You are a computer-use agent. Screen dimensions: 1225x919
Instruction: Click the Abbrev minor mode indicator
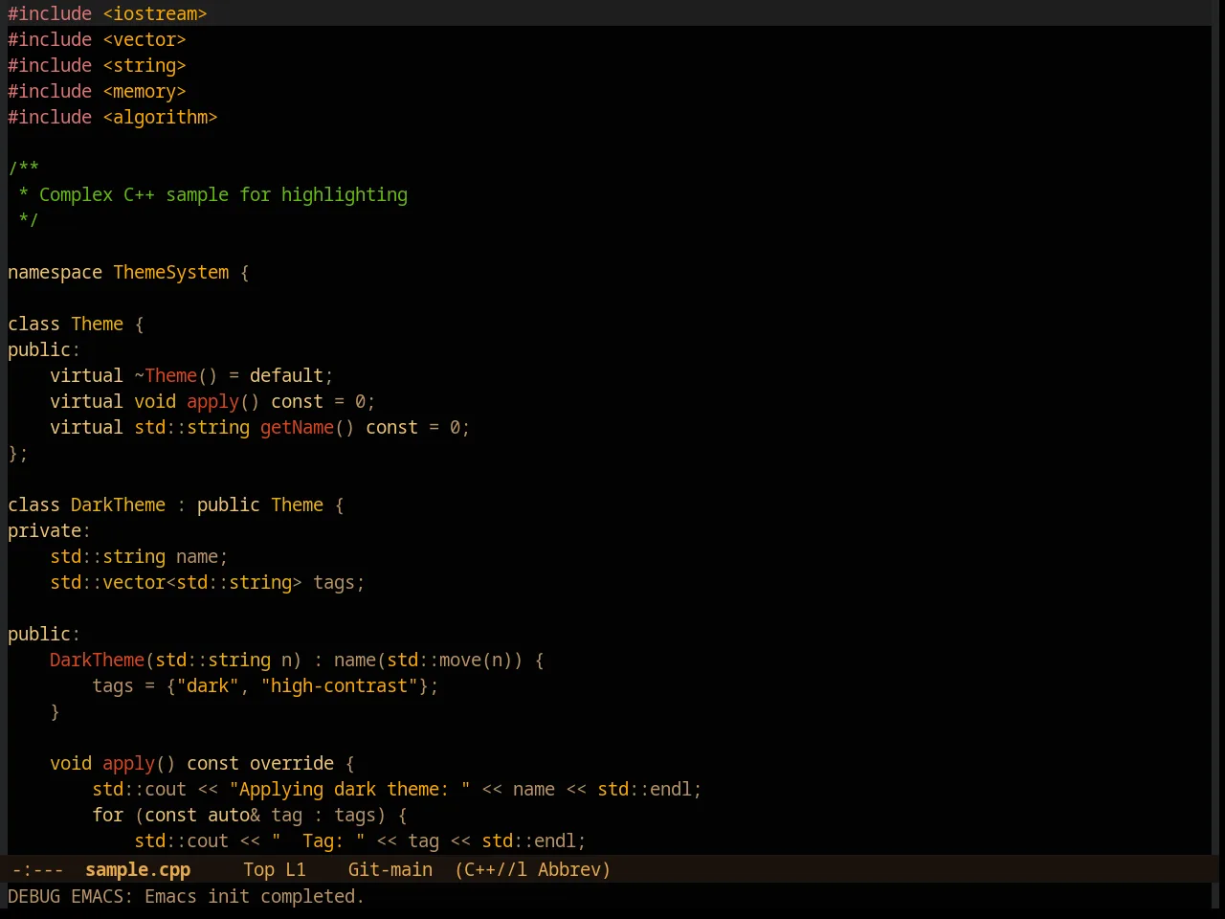point(568,869)
